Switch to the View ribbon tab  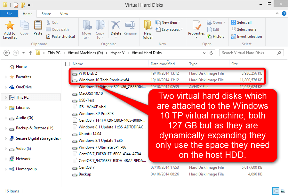point(64,14)
